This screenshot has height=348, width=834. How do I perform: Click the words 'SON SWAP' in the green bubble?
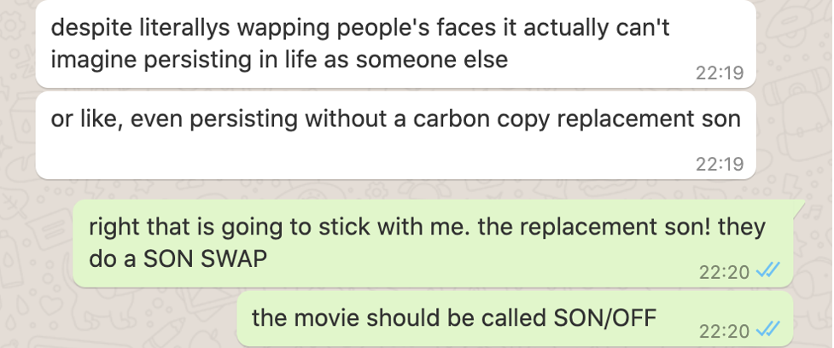206,259
